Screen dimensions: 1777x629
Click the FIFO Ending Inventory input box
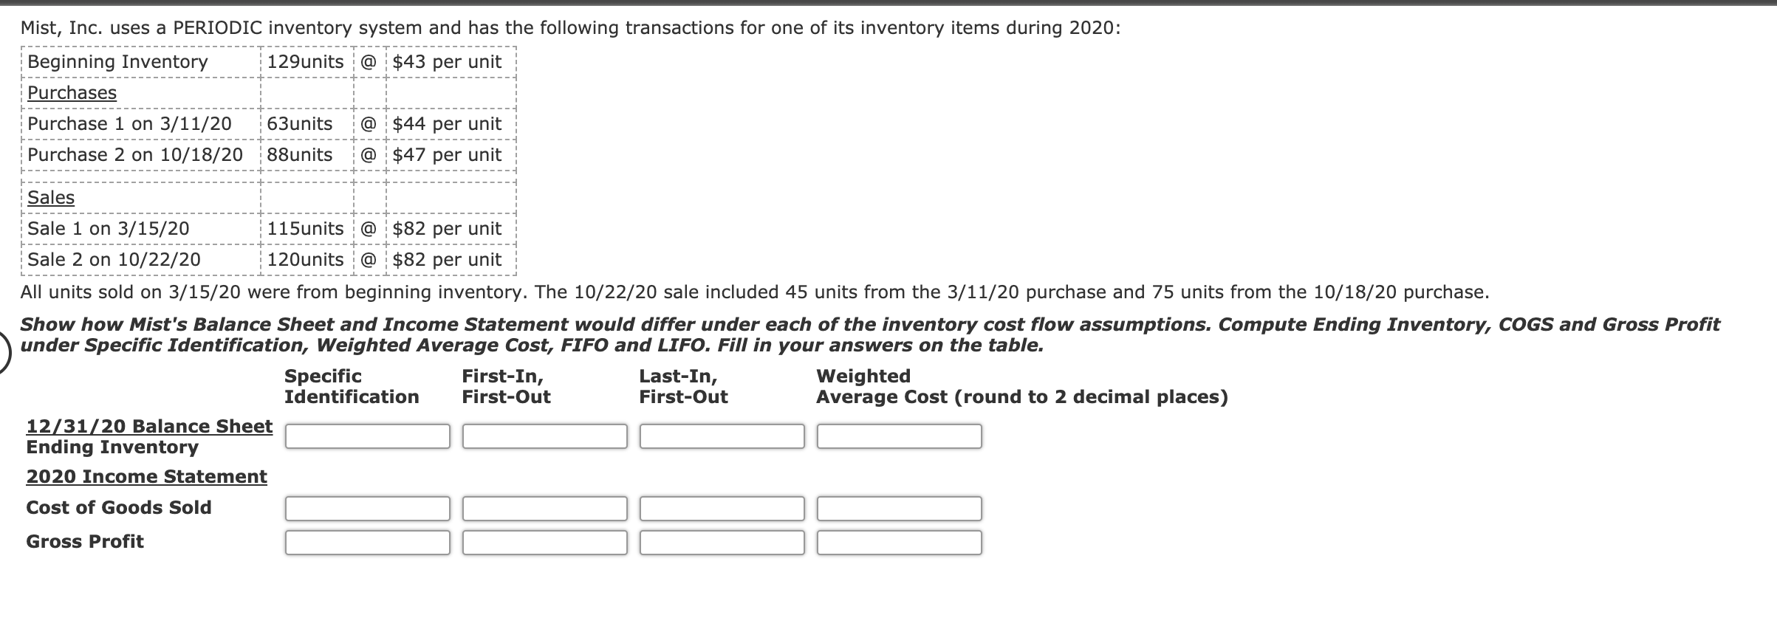pos(544,436)
